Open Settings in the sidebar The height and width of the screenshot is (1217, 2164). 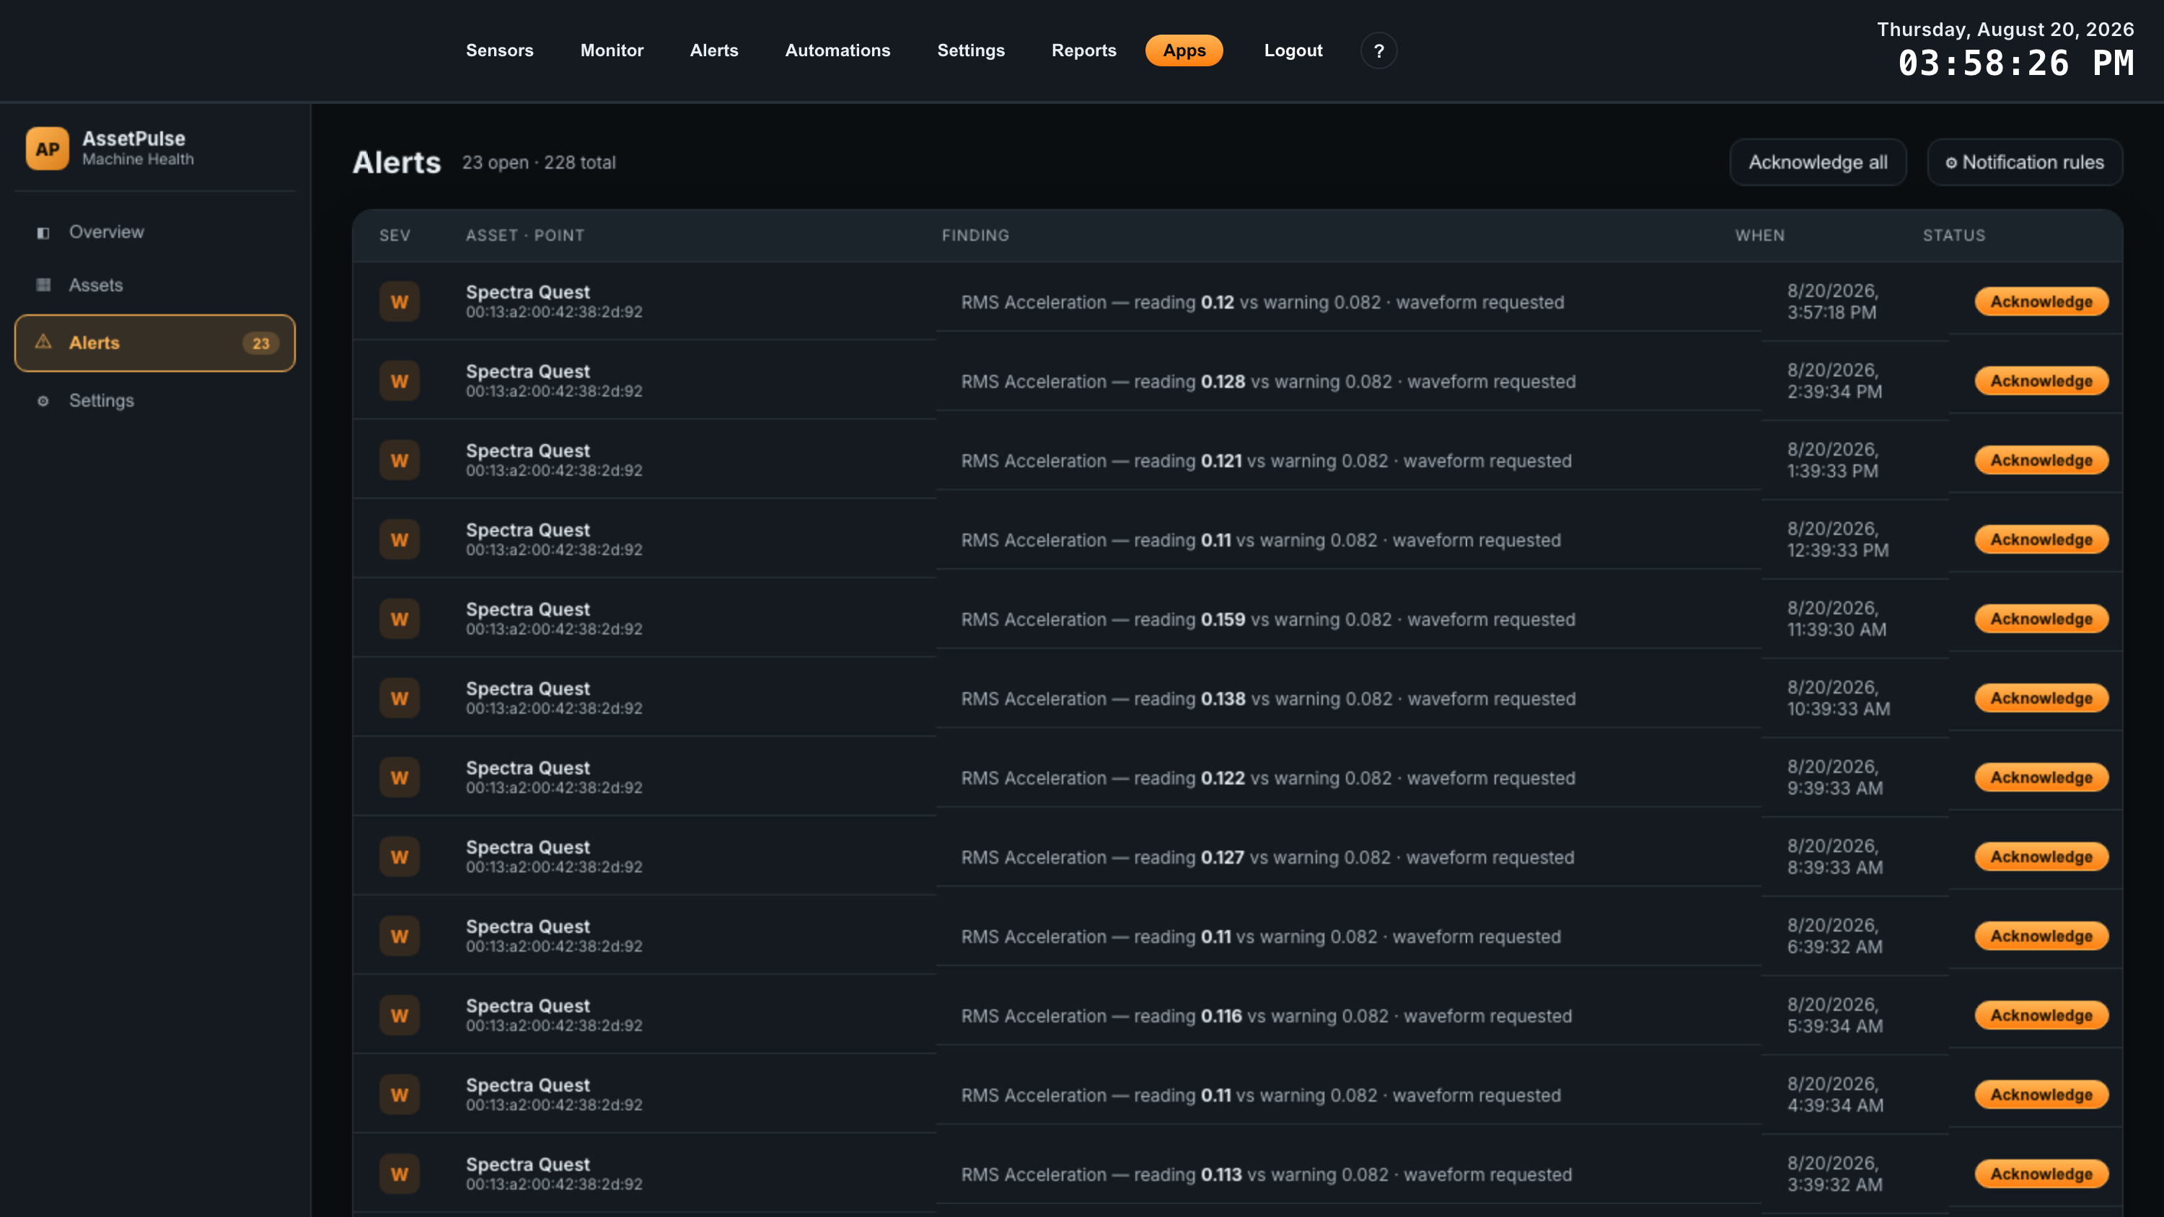[155, 401]
